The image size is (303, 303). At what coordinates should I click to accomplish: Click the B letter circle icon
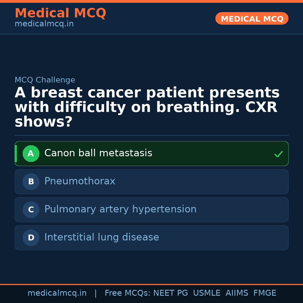pyautogui.click(x=31, y=182)
